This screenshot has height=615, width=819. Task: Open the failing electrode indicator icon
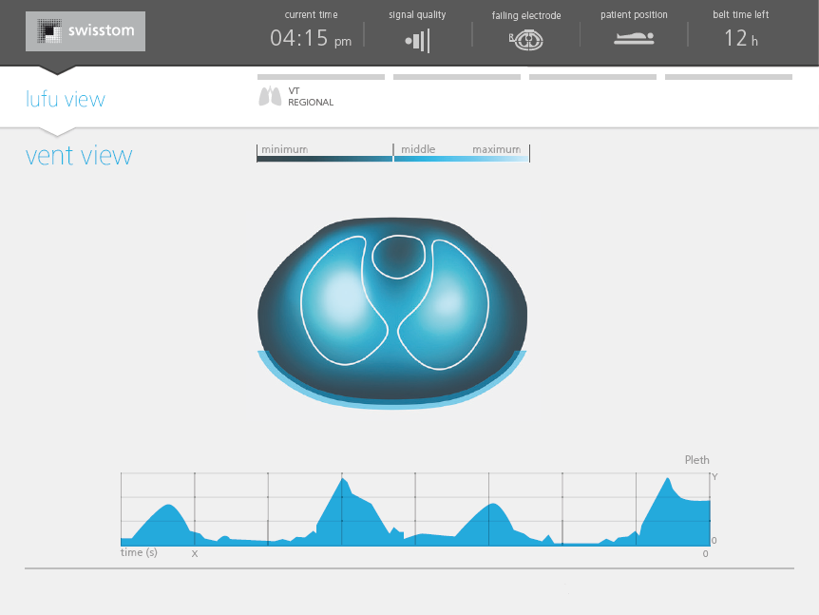pyautogui.click(x=525, y=40)
